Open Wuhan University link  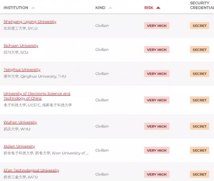pyautogui.click(x=20, y=122)
